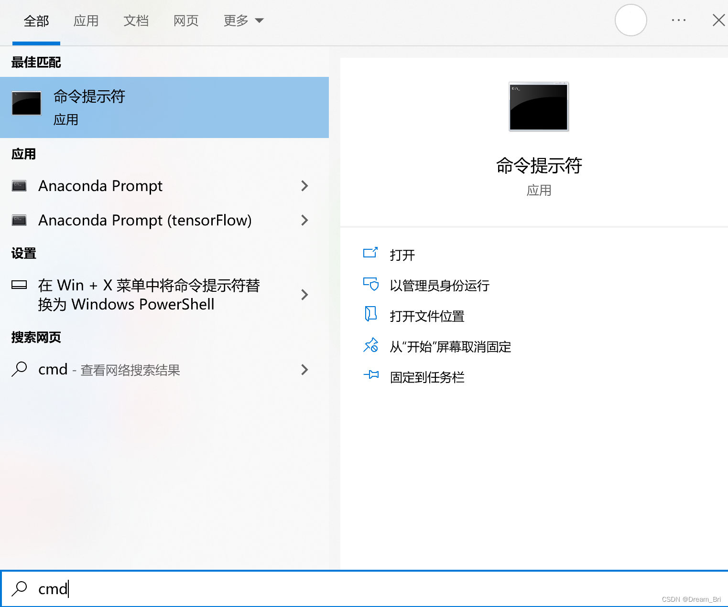Click the 命令提示符 title in preview pane
Viewport: 728px width, 607px height.
click(539, 166)
